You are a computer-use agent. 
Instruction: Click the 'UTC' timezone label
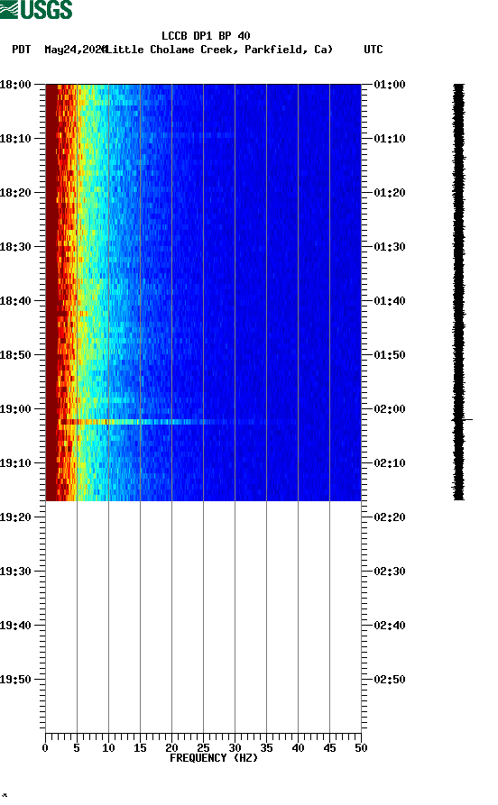[x=373, y=50]
